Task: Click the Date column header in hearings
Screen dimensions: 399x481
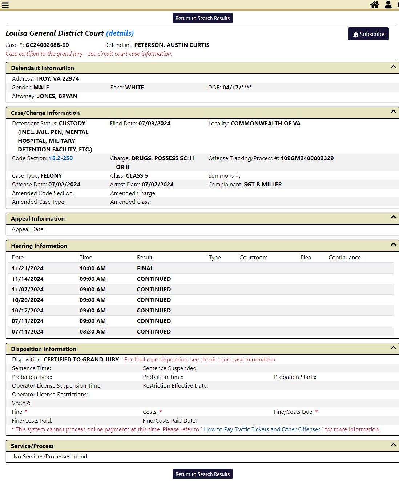Action: pos(18,258)
